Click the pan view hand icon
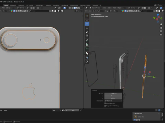 (161, 28)
